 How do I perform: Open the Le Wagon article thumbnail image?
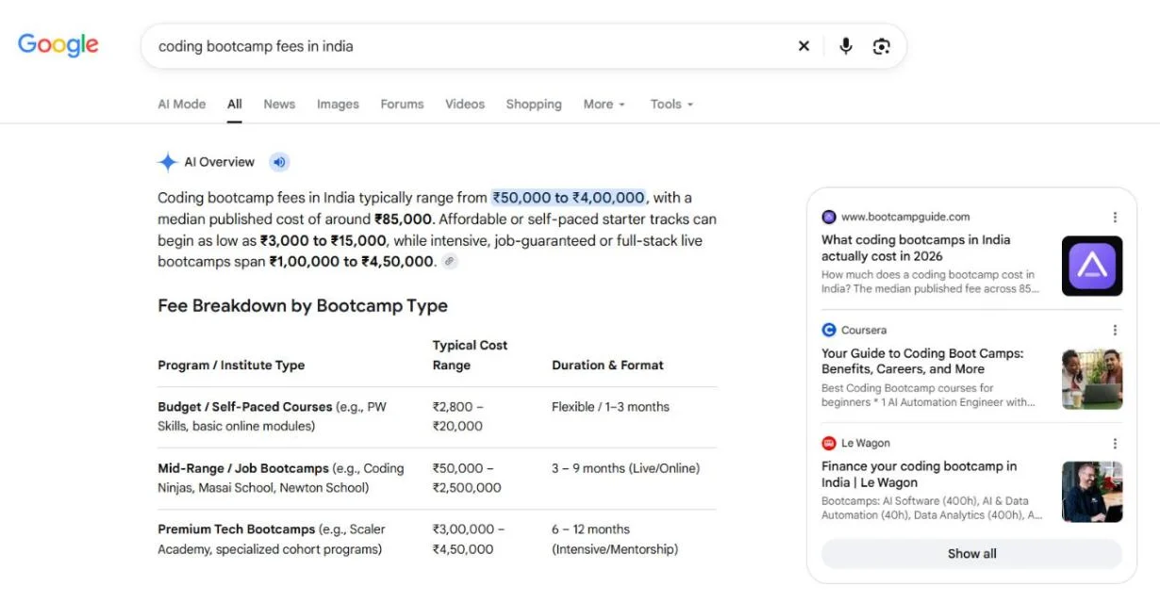1092,492
